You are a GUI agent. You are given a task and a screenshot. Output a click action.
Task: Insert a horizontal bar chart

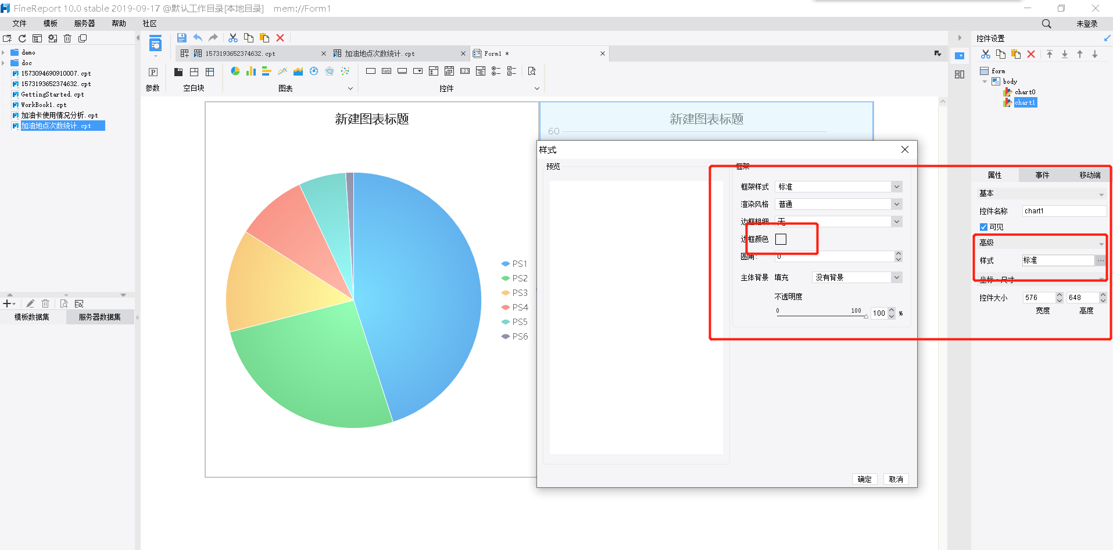[266, 71]
